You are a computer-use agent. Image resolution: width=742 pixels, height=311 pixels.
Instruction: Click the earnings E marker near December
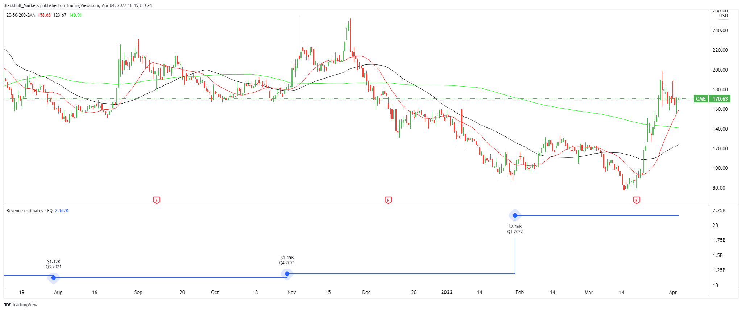[388, 200]
